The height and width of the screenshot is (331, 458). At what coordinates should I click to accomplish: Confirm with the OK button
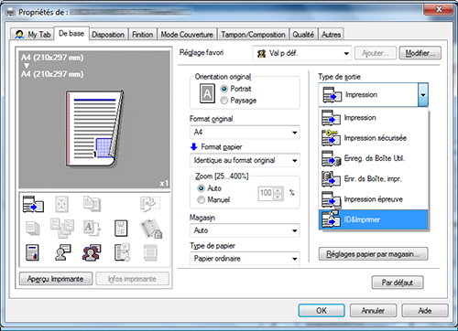pos(322,311)
